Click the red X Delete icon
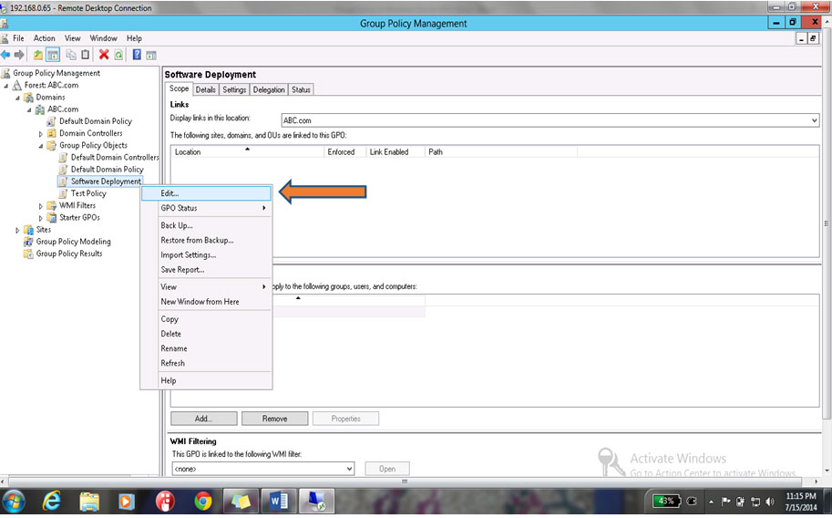This screenshot has width=832, height=518. (x=104, y=55)
